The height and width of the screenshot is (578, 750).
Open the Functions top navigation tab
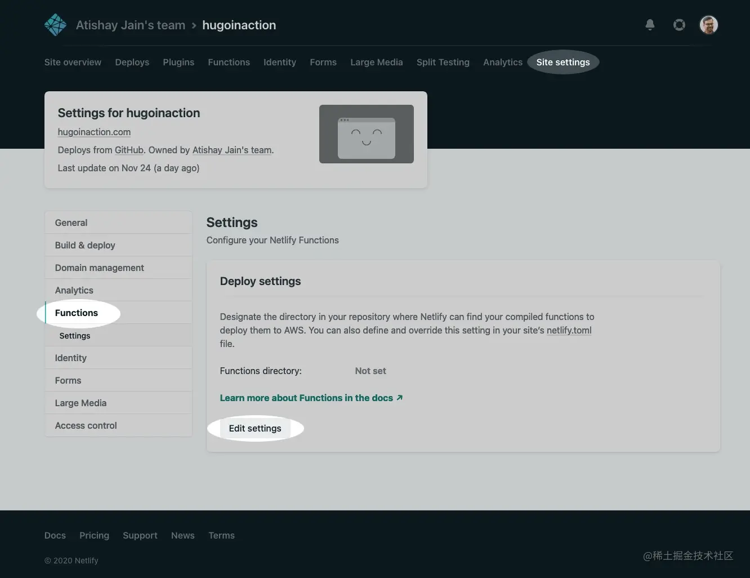coord(229,62)
